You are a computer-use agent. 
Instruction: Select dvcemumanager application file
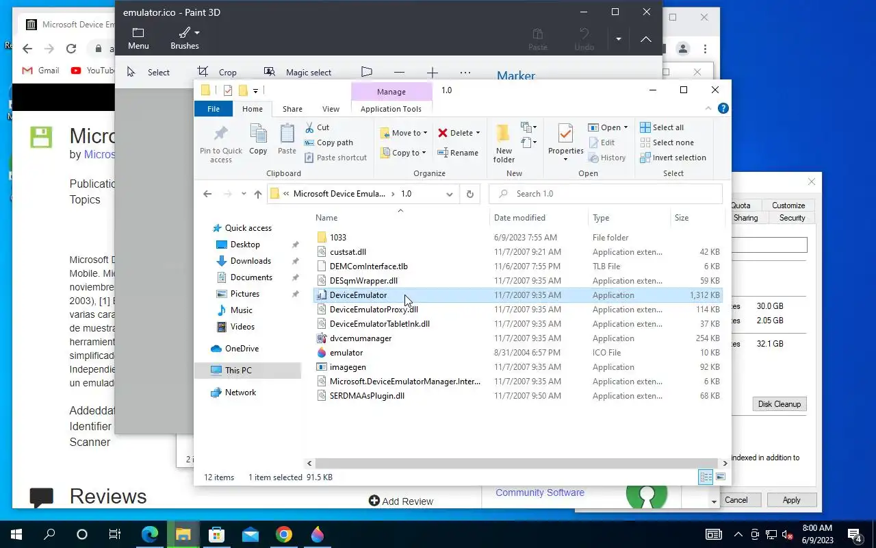pyautogui.click(x=518, y=338)
